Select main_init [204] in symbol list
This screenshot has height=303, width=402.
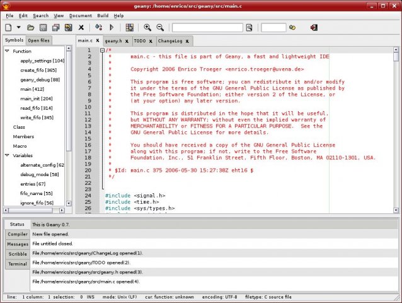tap(37, 98)
